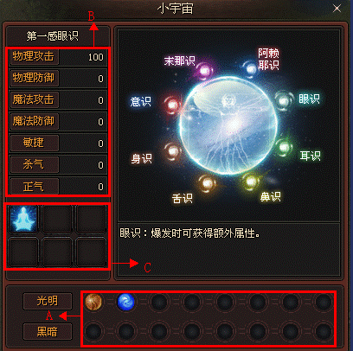353x351 pixels.
Task: Select the 阿赖耶识 blue orb
Action: (x=250, y=68)
